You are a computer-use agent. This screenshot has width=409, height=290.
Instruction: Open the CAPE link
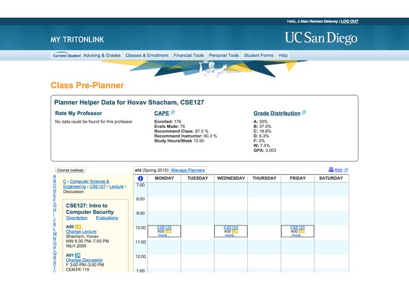[162, 113]
